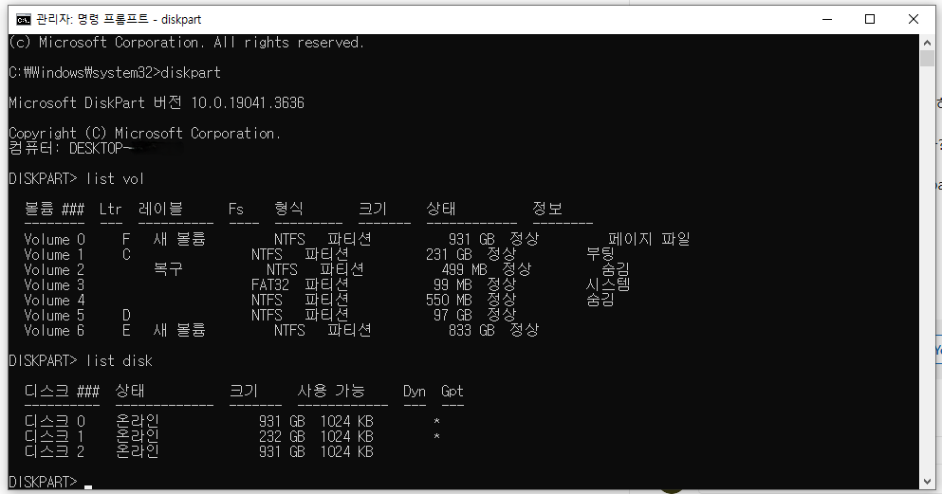This screenshot has height=494, width=942.
Task: Click the 'list vol' command text
Action: (115, 179)
